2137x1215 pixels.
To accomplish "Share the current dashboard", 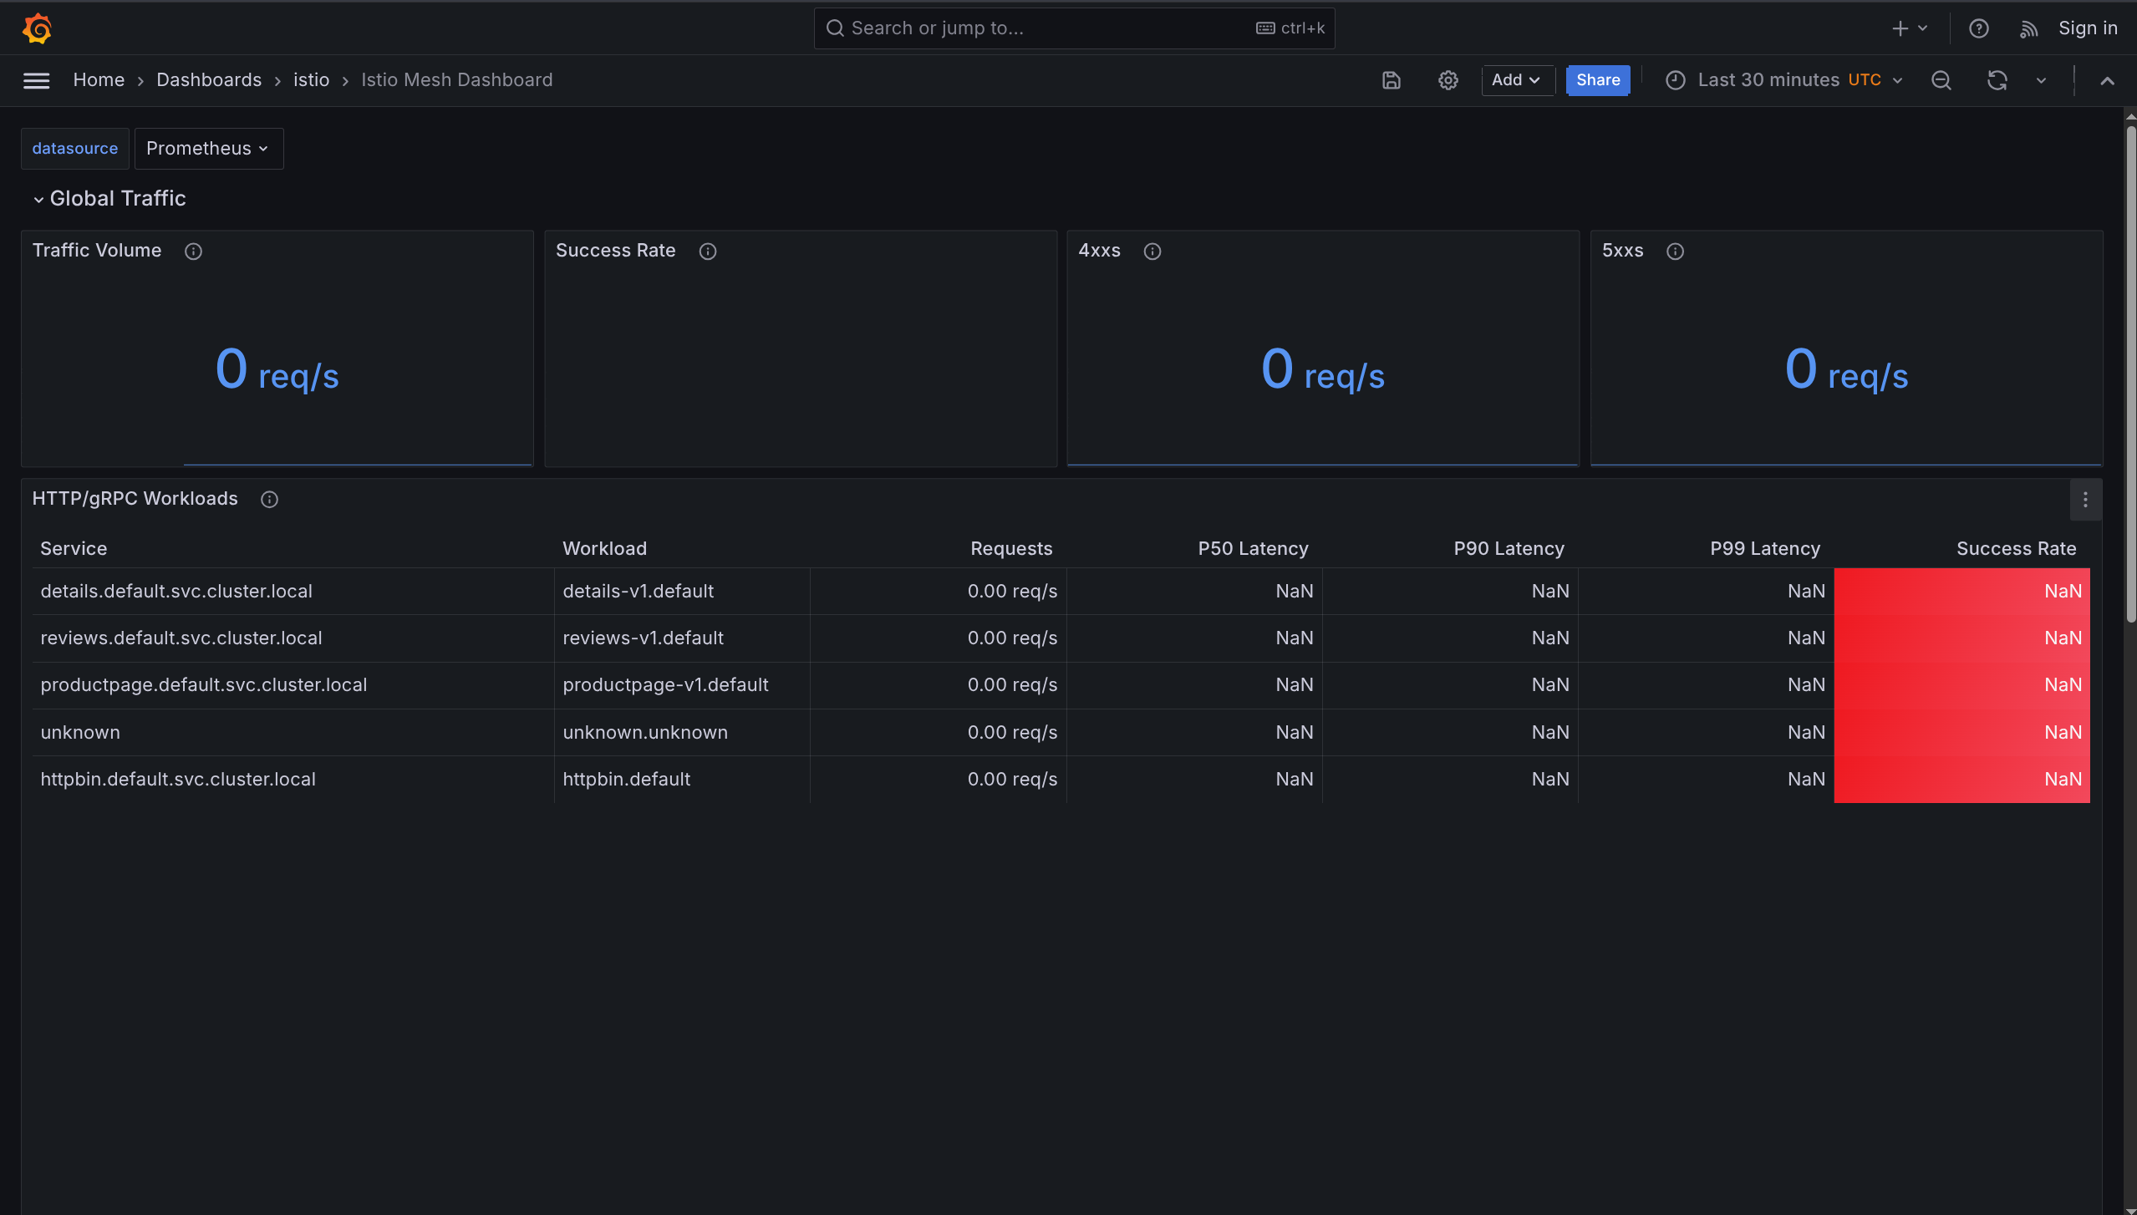I will (x=1596, y=80).
